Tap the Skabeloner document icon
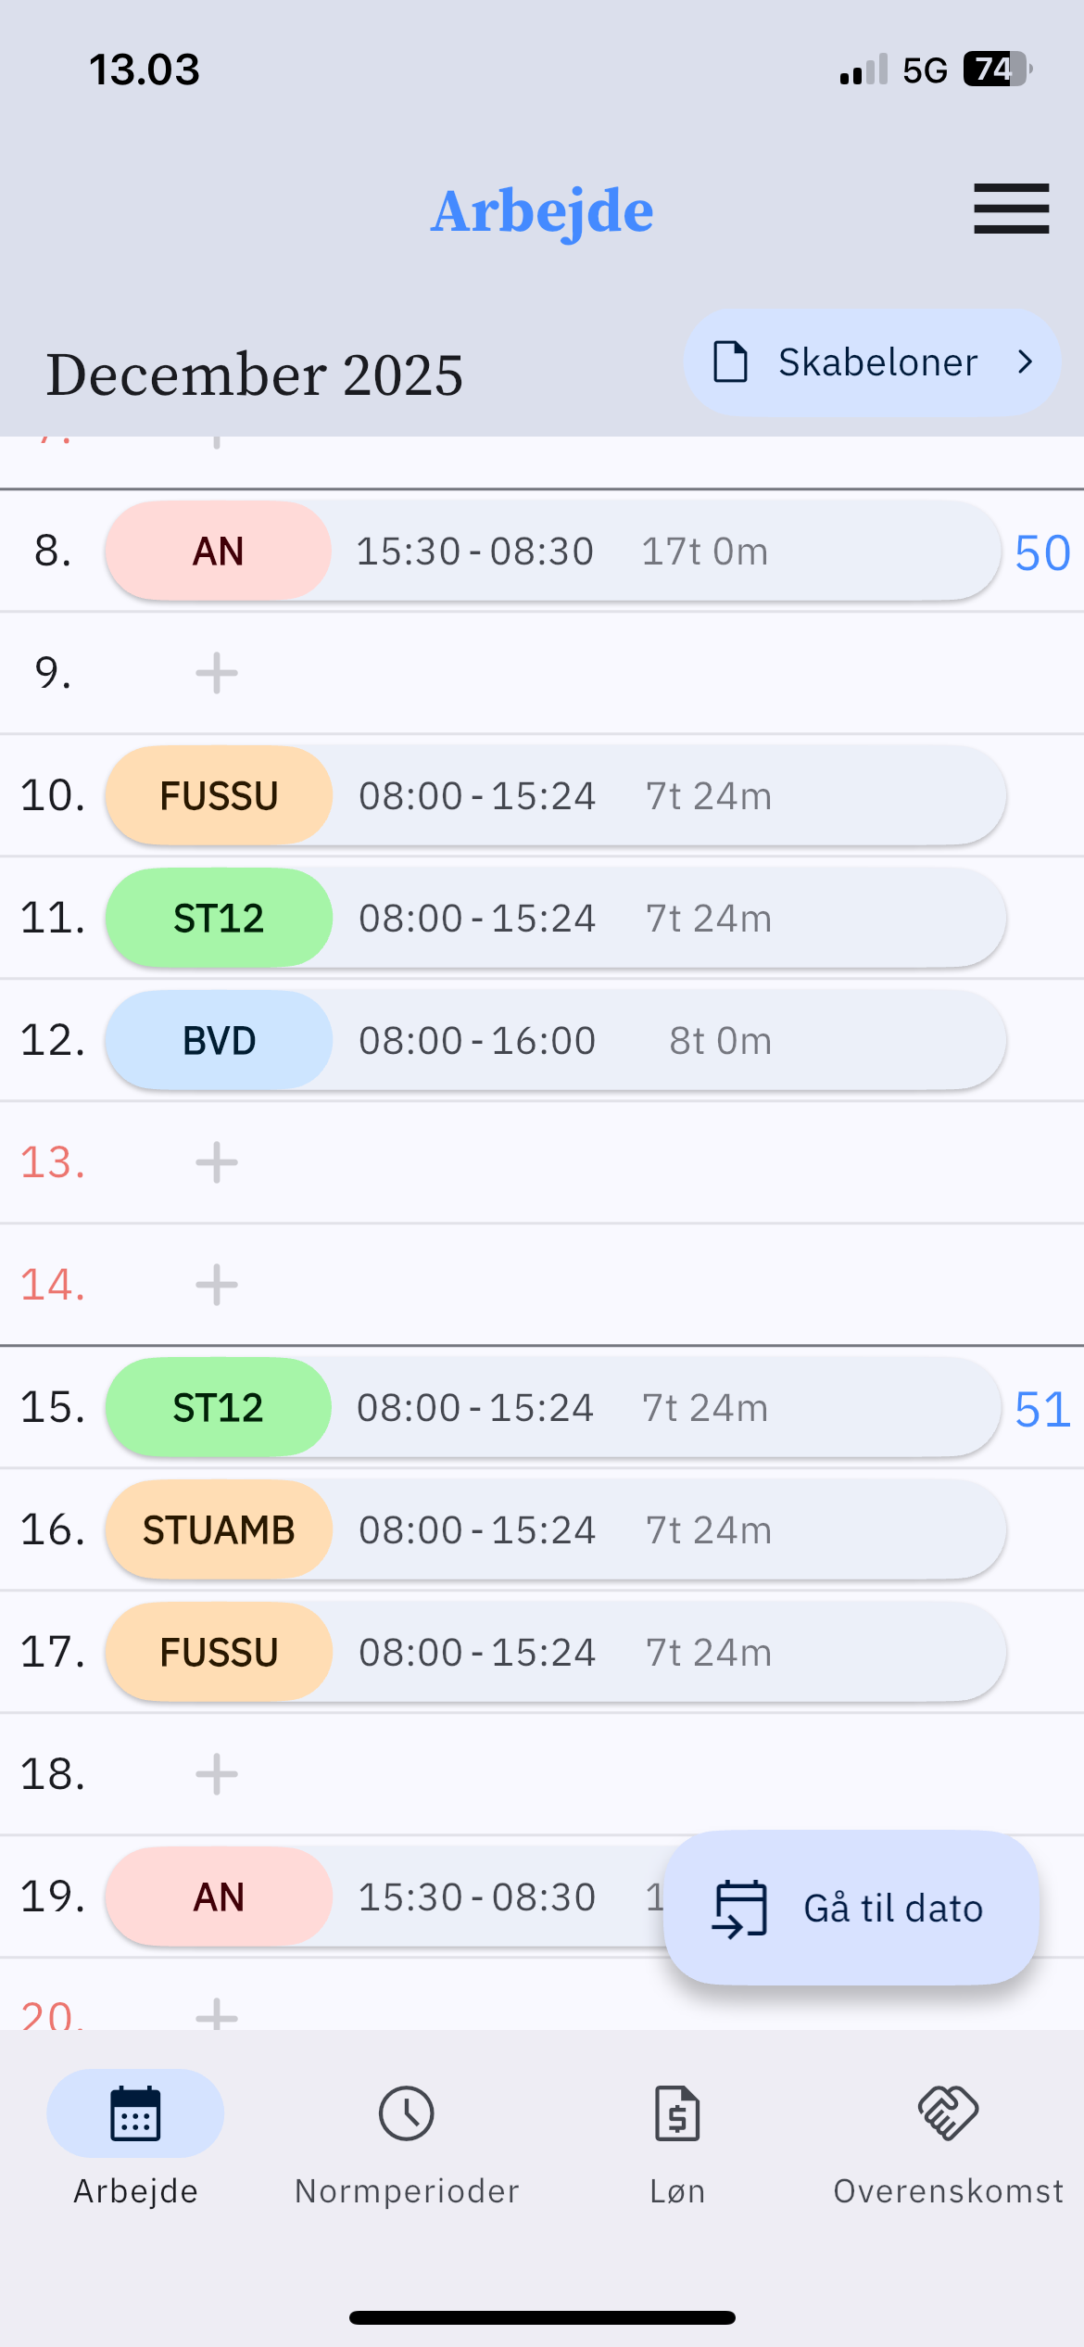Screen dimensions: 1084x2347 (x=730, y=362)
